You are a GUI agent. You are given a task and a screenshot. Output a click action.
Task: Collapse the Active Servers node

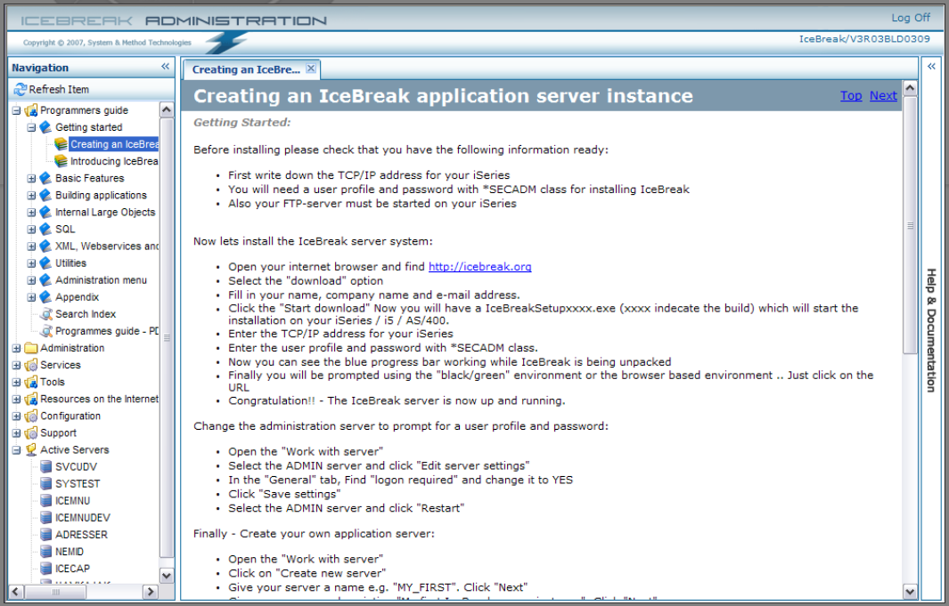pos(16,449)
